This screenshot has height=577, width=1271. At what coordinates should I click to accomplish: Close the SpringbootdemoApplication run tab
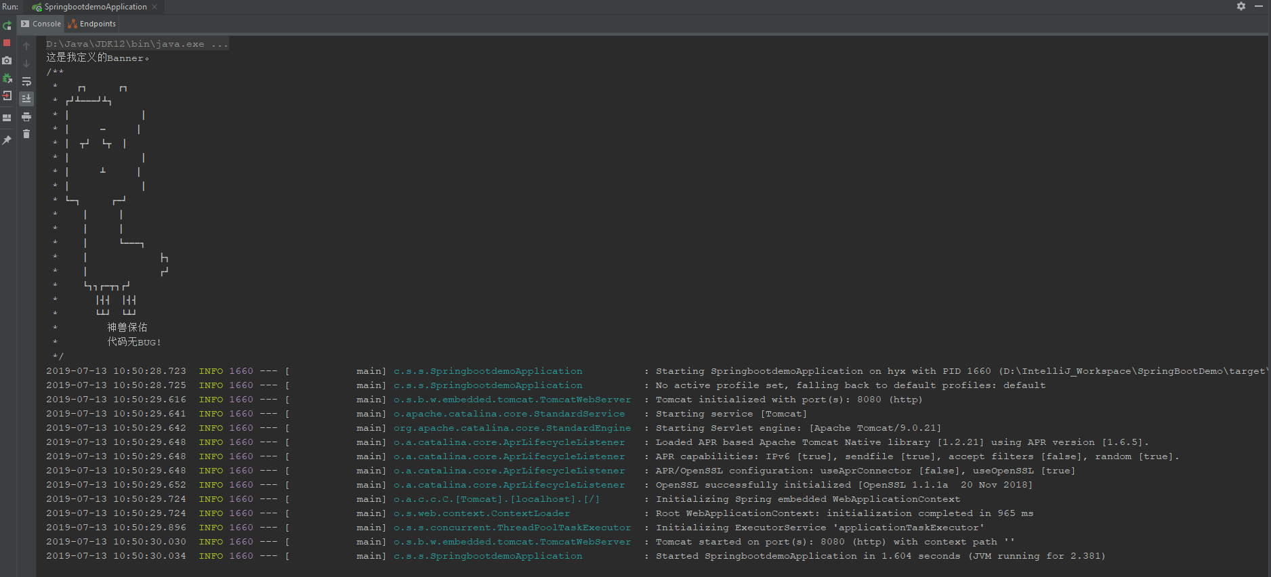click(x=154, y=7)
